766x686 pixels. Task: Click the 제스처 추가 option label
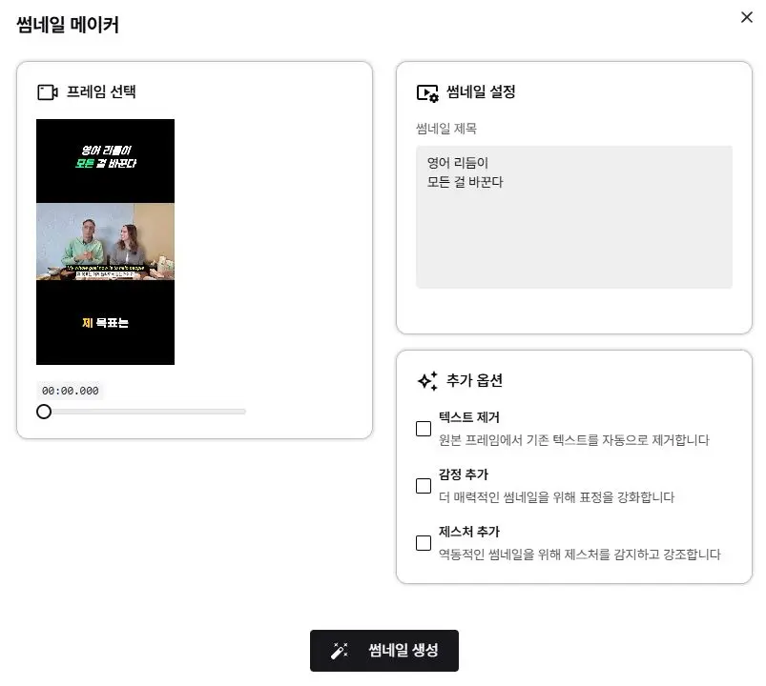click(469, 532)
